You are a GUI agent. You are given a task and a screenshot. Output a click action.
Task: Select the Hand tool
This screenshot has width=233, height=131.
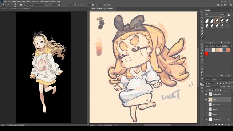202,72
